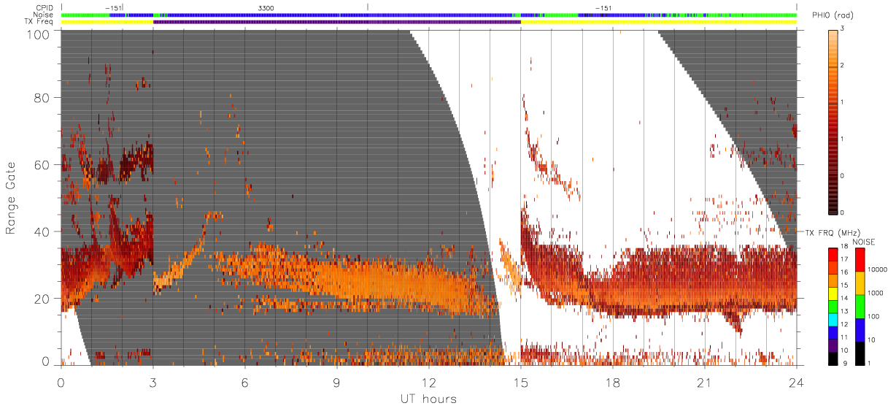Click the -151 CPID value near 2 UT
This screenshot has width=896, height=414.
tap(113, 7)
